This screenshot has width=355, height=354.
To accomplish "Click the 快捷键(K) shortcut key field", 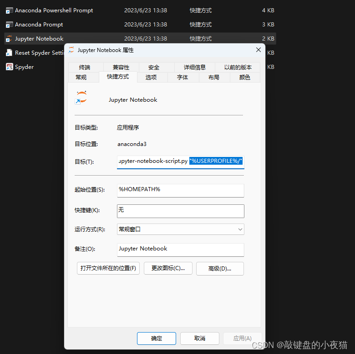I will (x=180, y=211).
